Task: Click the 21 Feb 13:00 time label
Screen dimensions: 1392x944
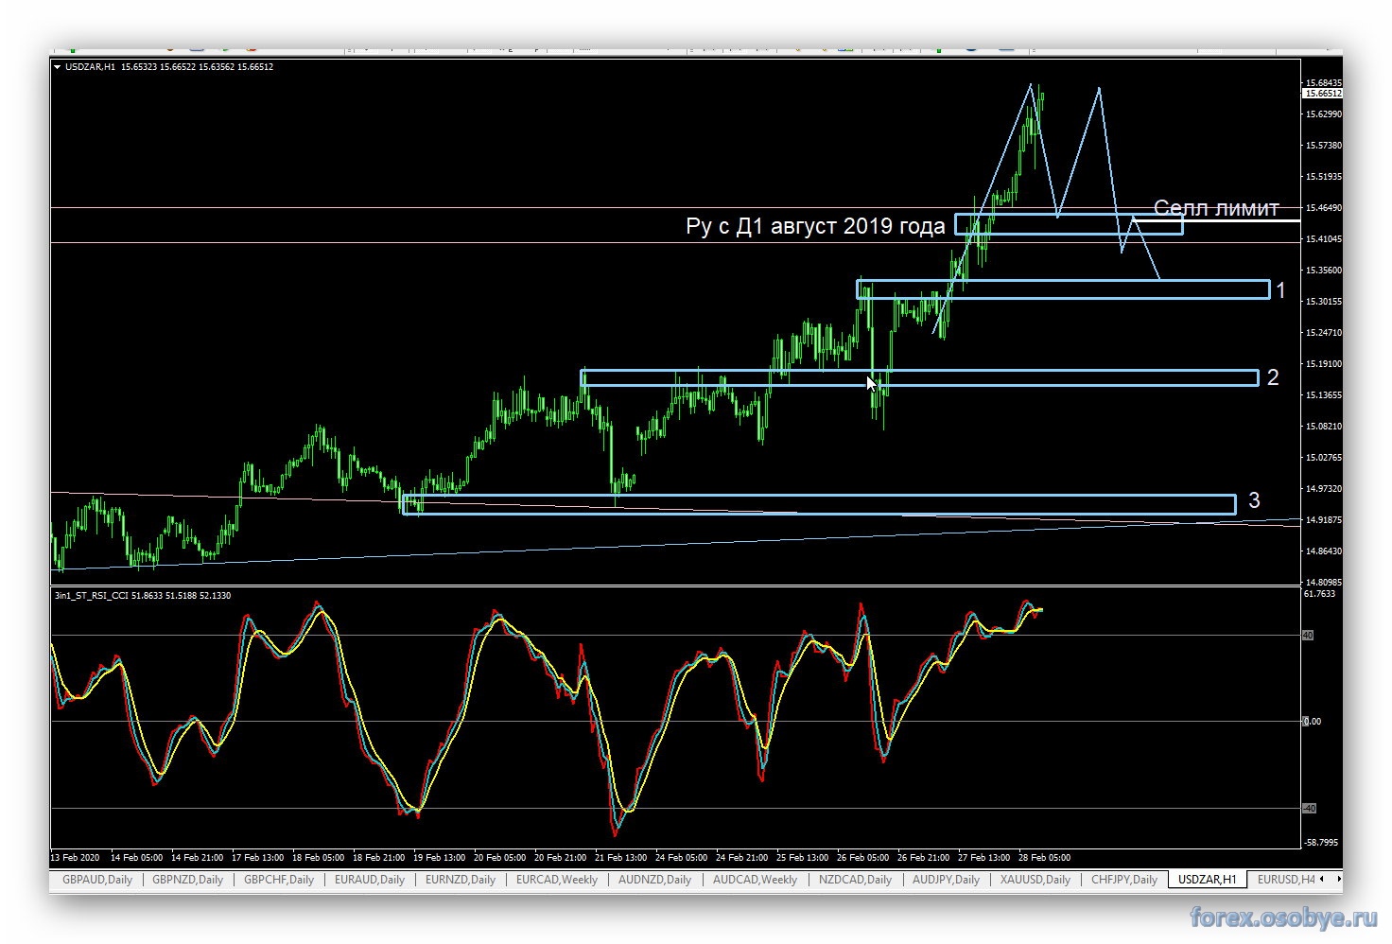Action: [620, 858]
